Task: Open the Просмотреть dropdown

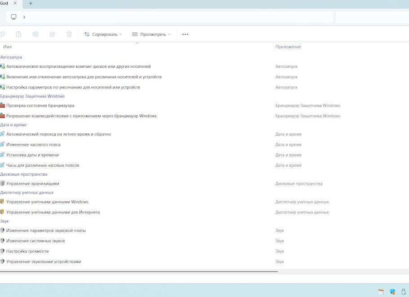Action: (x=151, y=34)
